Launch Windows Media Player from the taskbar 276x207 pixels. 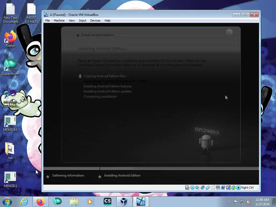[91, 202]
